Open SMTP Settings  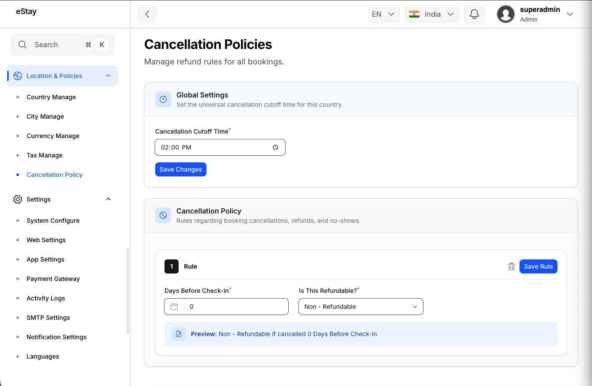[48, 318]
